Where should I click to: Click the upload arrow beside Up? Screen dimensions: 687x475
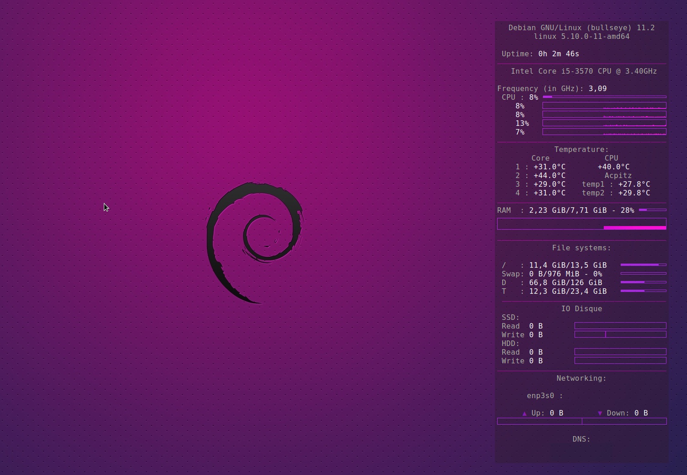click(x=524, y=414)
